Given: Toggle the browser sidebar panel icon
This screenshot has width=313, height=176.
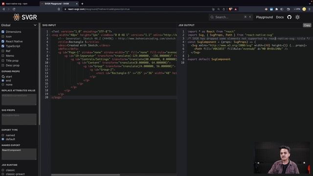Looking at the screenshot, I should coord(282,9).
